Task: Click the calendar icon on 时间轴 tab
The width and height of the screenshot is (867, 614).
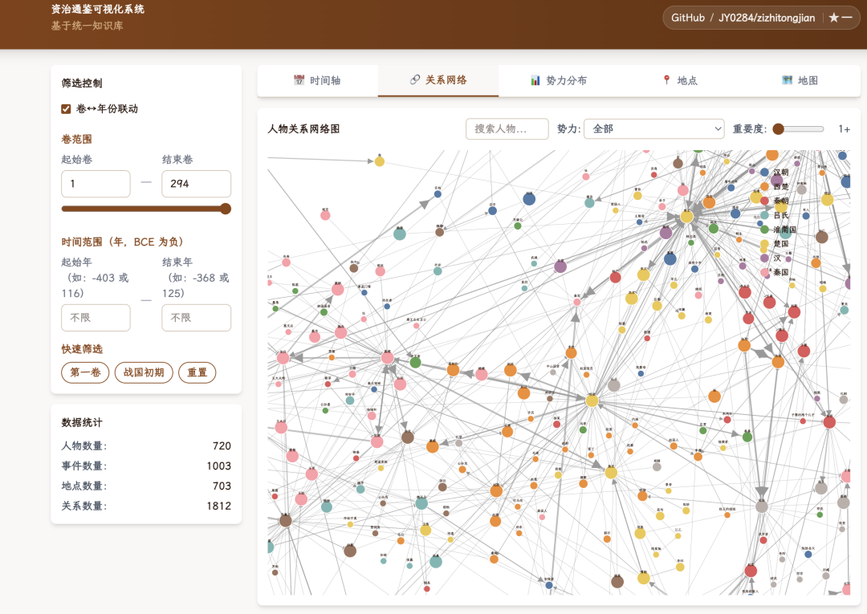Action: click(299, 80)
